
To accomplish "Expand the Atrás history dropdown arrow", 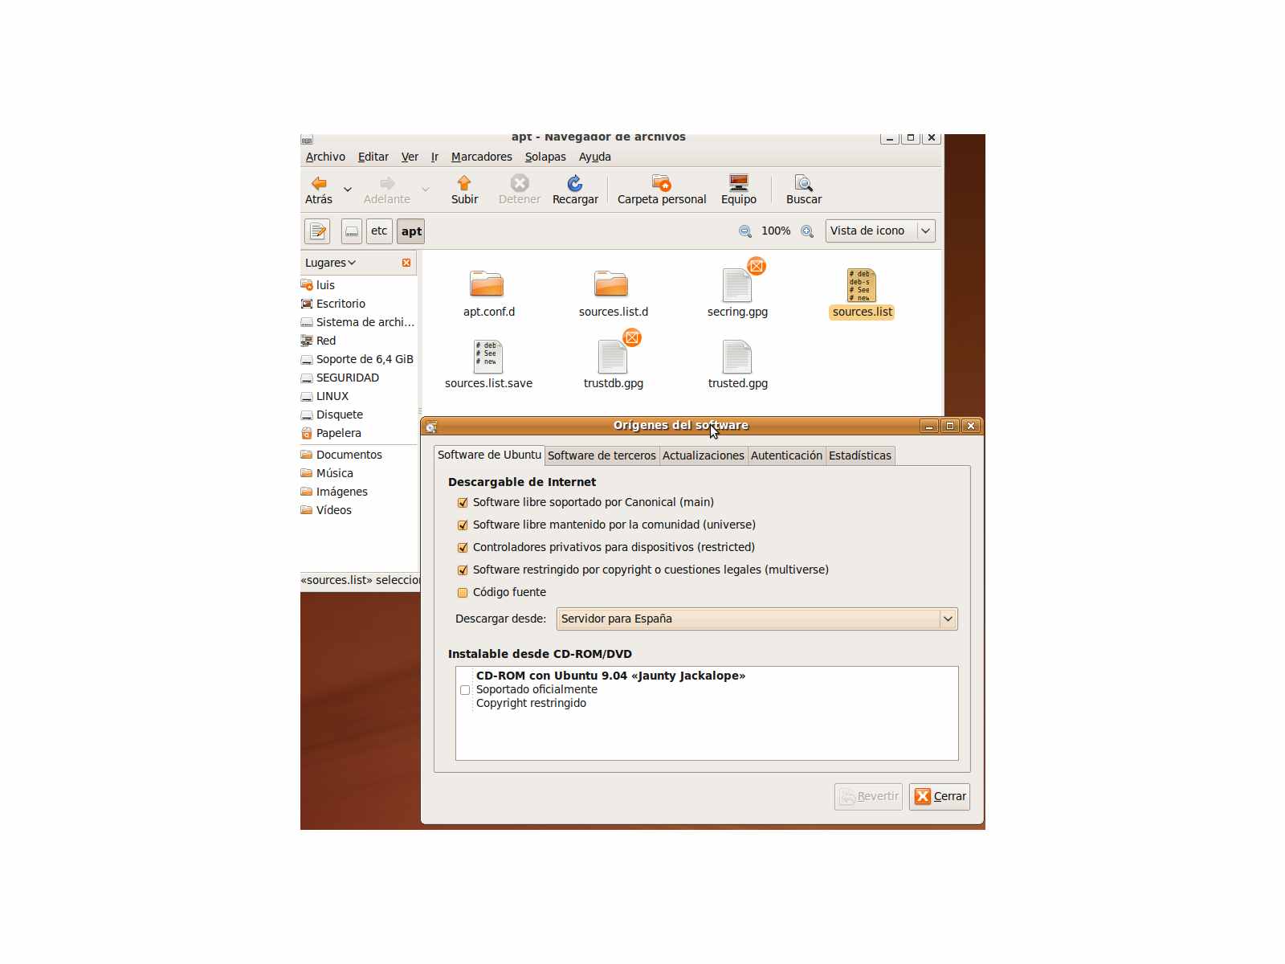I will 348,190.
